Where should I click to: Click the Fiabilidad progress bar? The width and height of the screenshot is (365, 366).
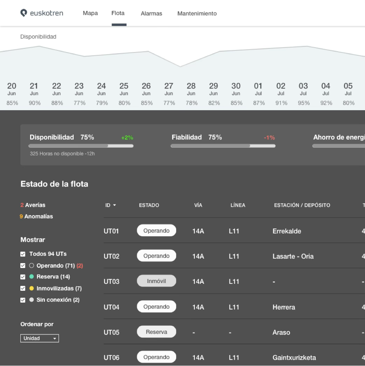point(223,146)
